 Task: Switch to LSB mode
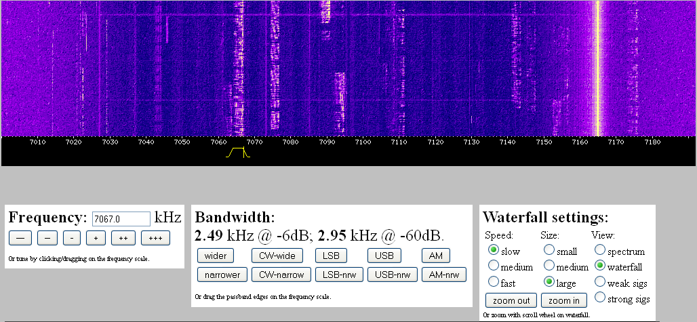coord(331,256)
